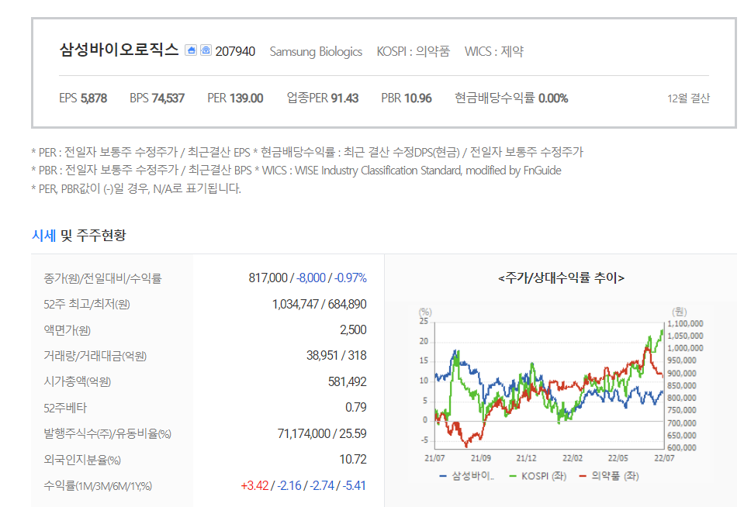Click the KOSPI : 의약품 label

(x=414, y=51)
